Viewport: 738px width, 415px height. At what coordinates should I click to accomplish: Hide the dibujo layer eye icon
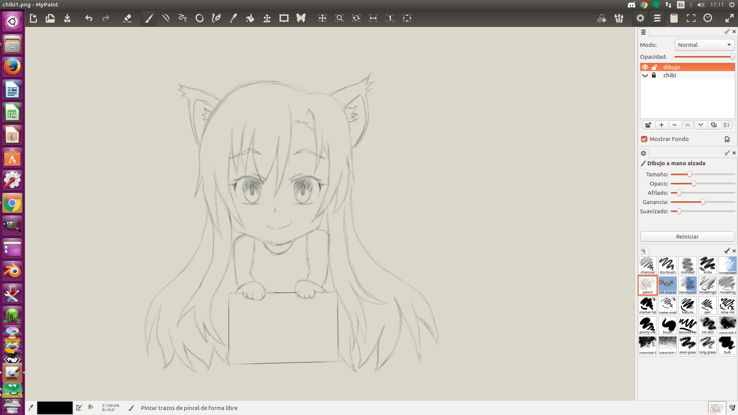pyautogui.click(x=645, y=67)
